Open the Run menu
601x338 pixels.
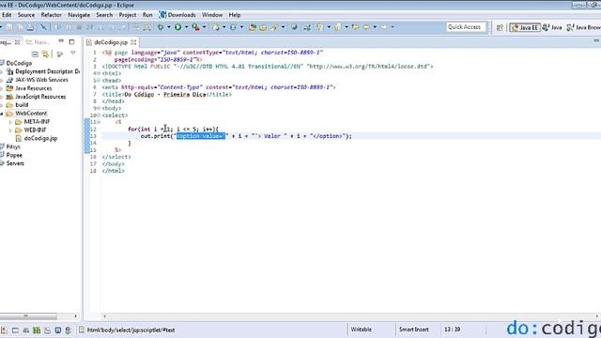point(147,15)
